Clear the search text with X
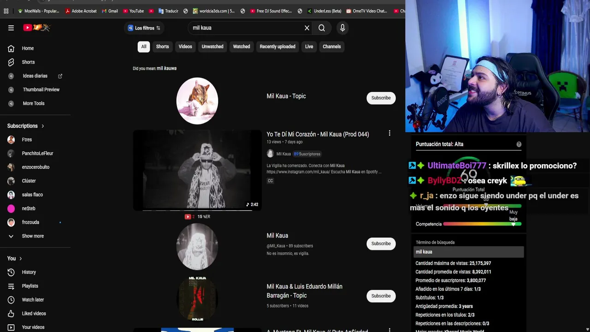Image resolution: width=590 pixels, height=332 pixels. [x=307, y=28]
